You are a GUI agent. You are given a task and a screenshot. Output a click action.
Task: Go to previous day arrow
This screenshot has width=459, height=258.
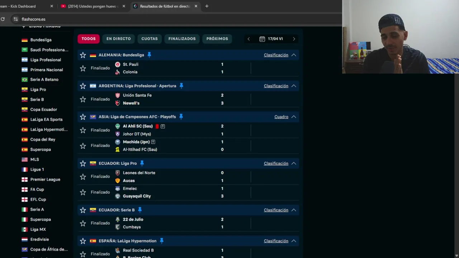(x=249, y=39)
